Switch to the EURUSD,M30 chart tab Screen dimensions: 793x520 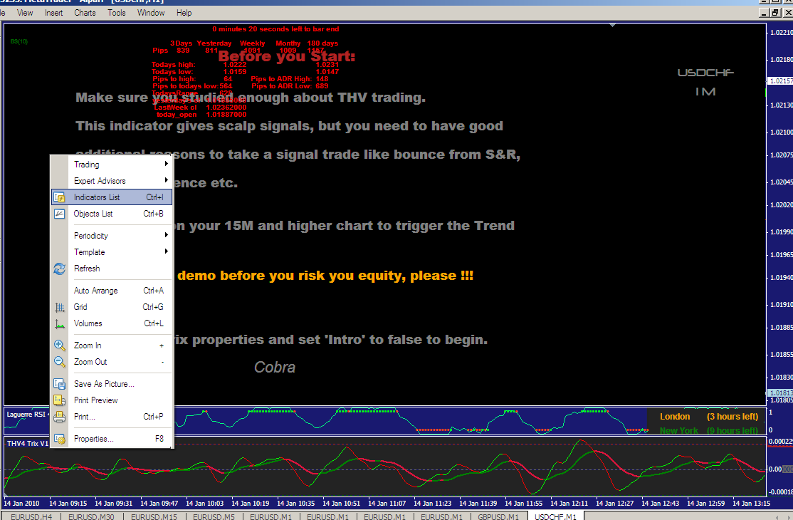(x=91, y=516)
